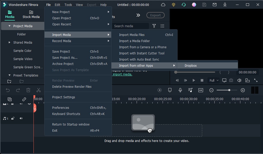This screenshot has height=154, width=263.
Task: Open the Help menu
Action: pyautogui.click(x=103, y=5)
